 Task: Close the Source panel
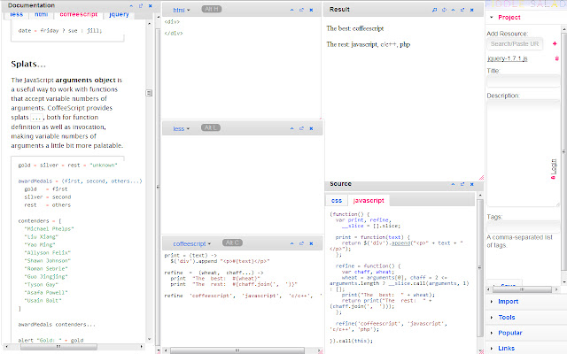pos(472,185)
